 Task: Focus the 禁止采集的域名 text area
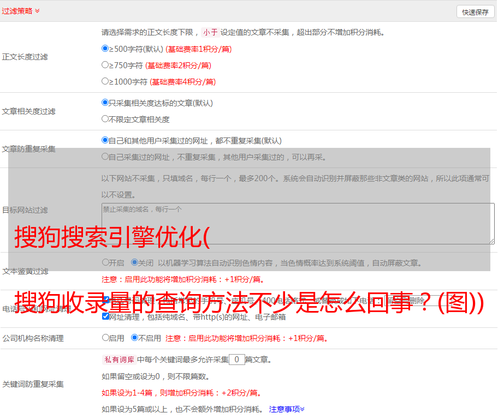pos(298,224)
